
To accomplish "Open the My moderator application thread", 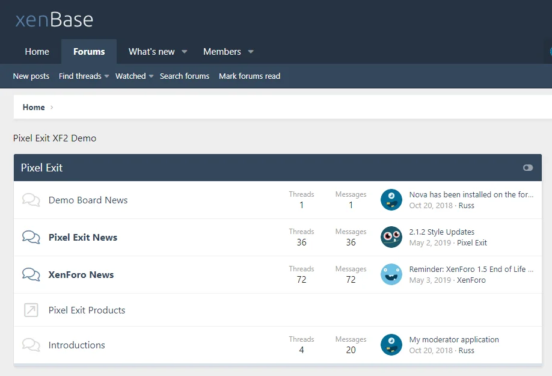I will point(454,339).
